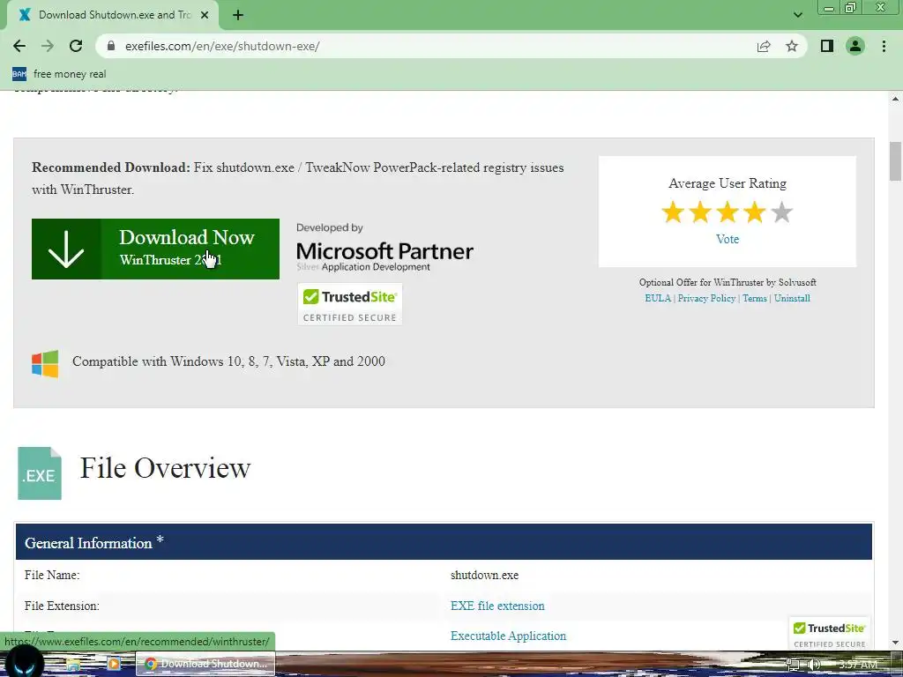Click the scrollbar down arrow
The image size is (903, 677).
(x=895, y=643)
